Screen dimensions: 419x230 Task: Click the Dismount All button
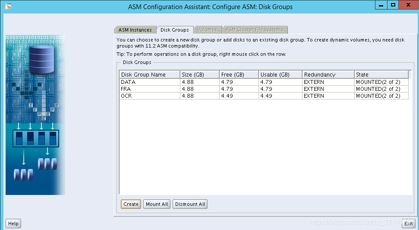coord(190,204)
